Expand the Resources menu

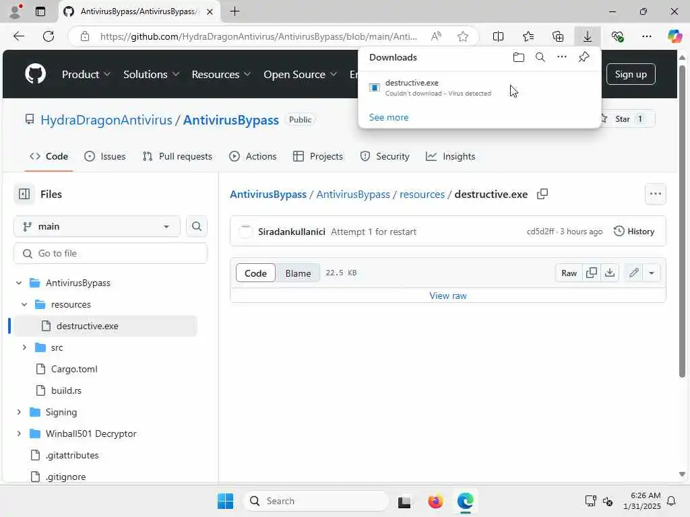tap(221, 74)
